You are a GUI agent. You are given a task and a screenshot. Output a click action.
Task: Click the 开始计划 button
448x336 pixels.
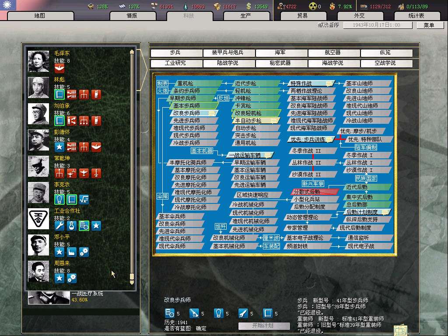tap(264, 325)
